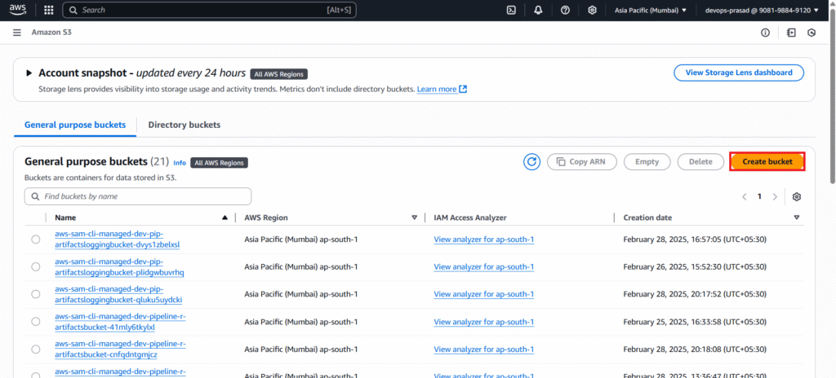Open bucket artifactsloggingbucket-plidgwbuvrhq link
Viewport: 836px width, 378px height.
[119, 266]
